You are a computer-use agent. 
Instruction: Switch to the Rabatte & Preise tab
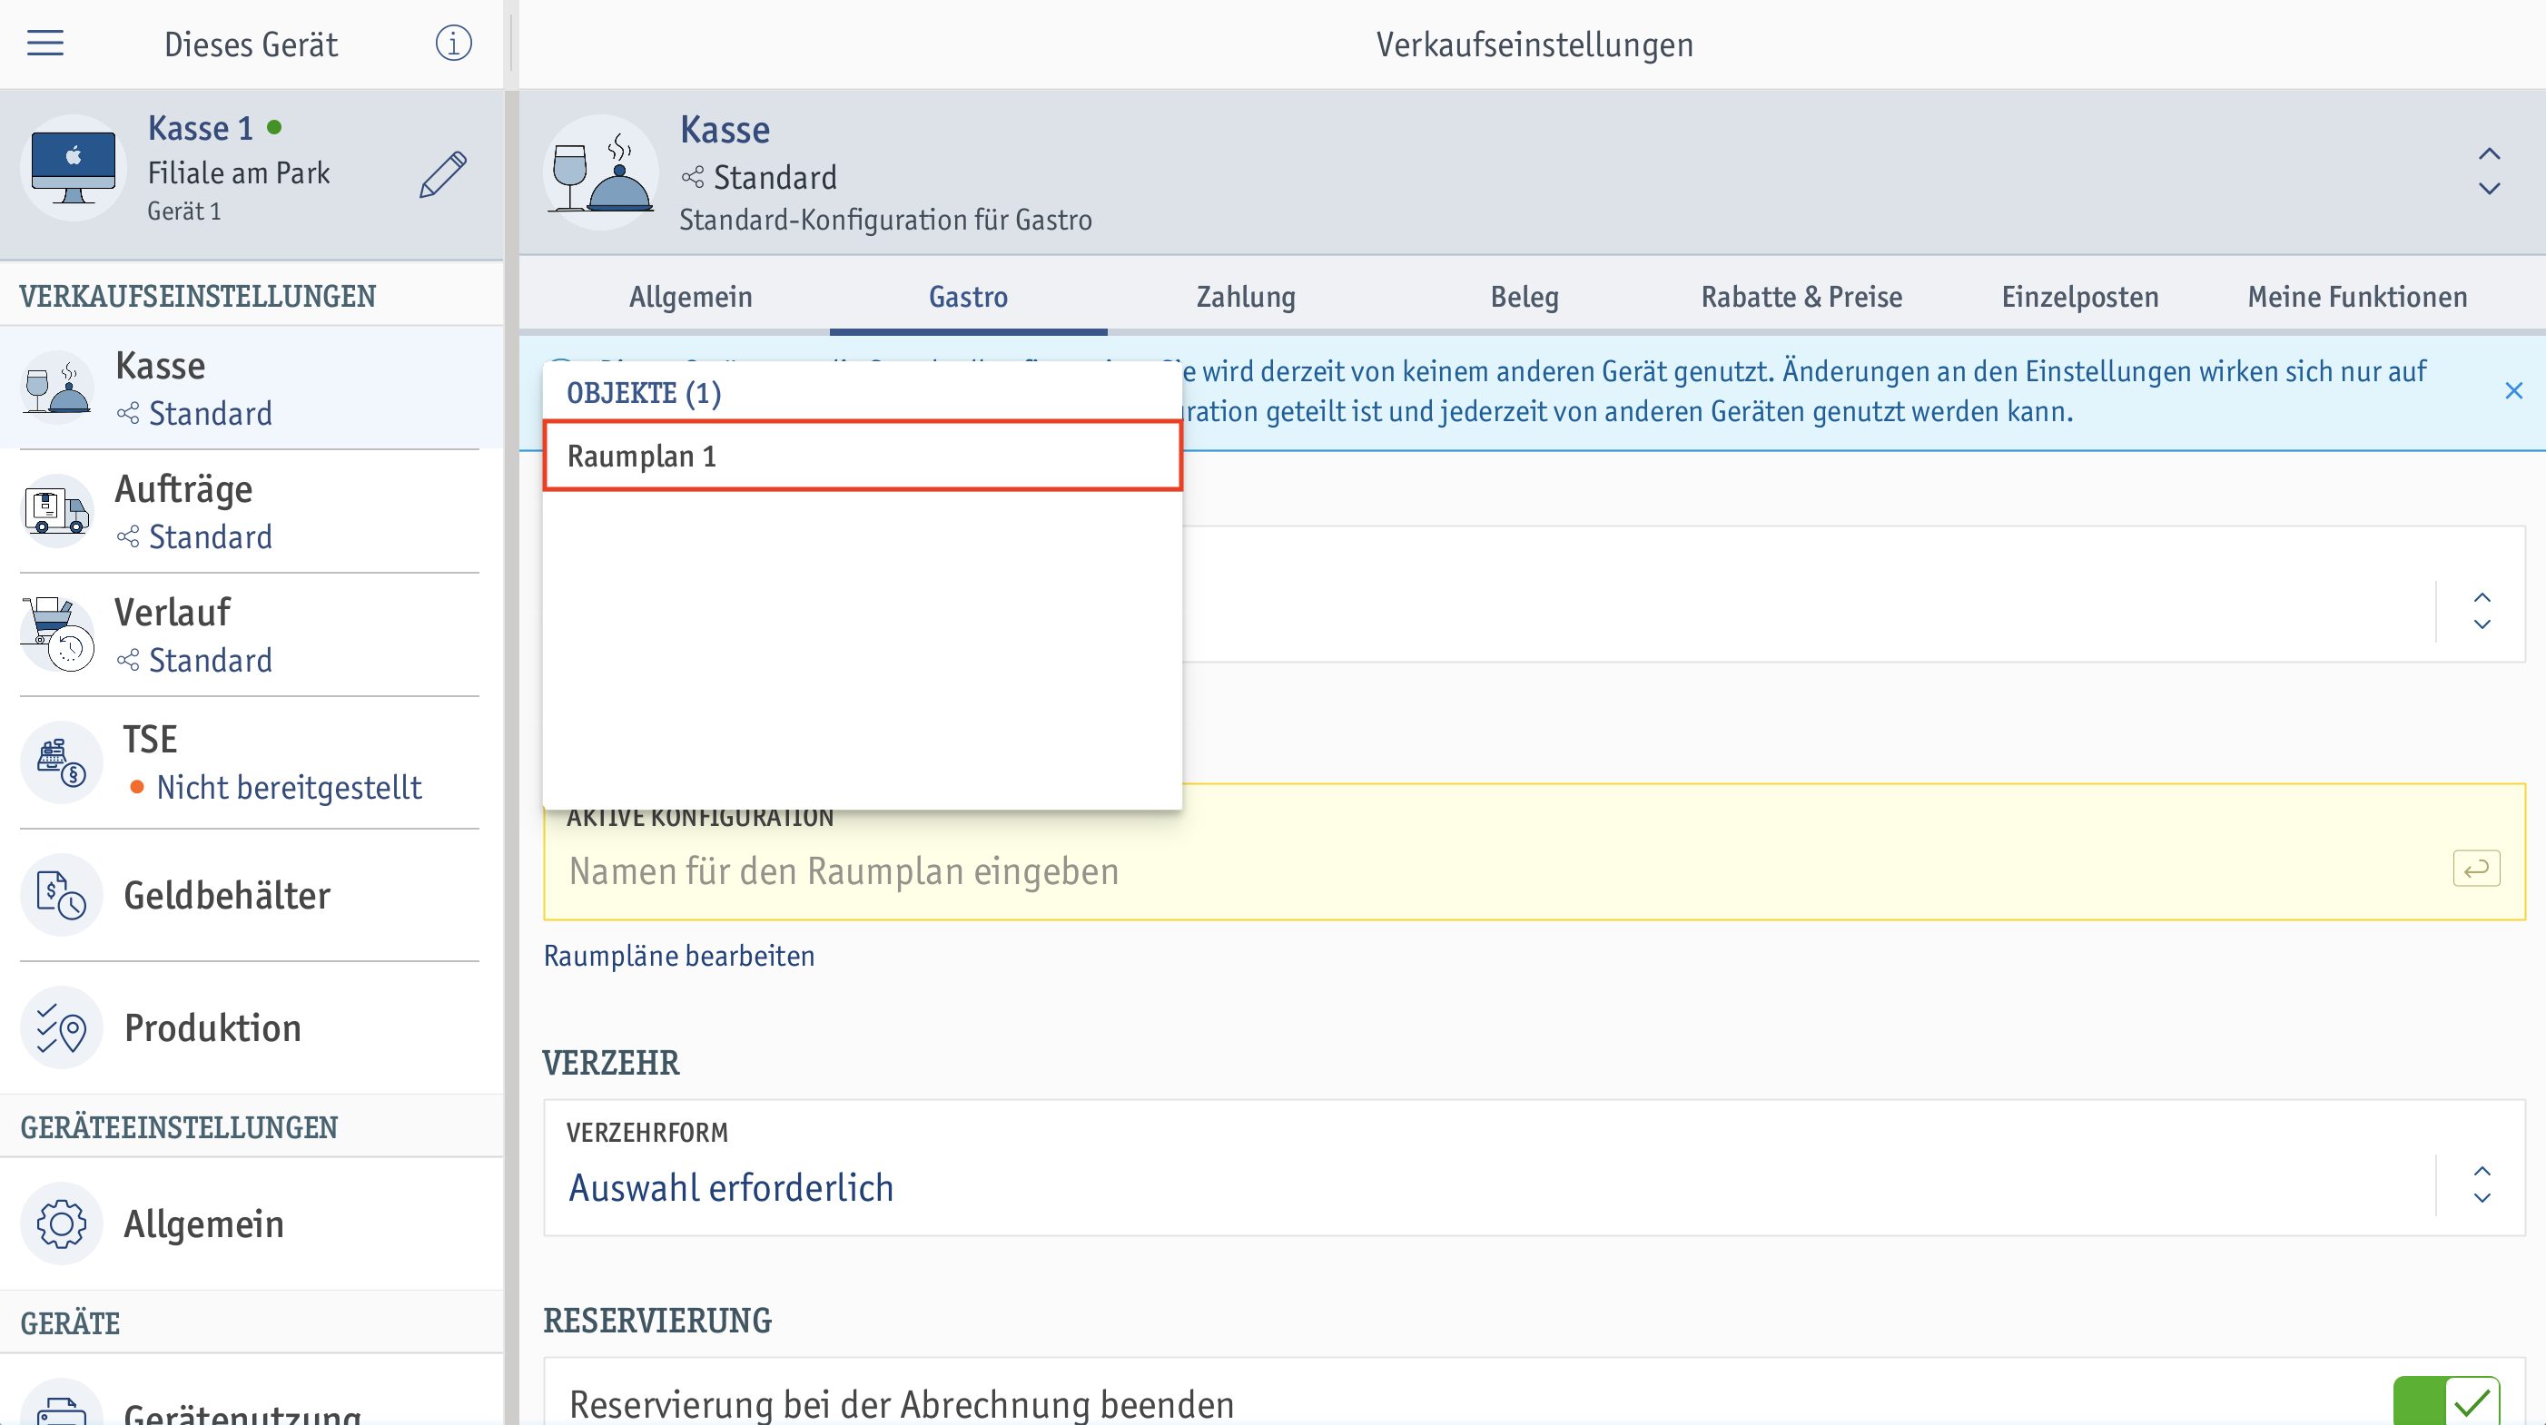click(1801, 297)
